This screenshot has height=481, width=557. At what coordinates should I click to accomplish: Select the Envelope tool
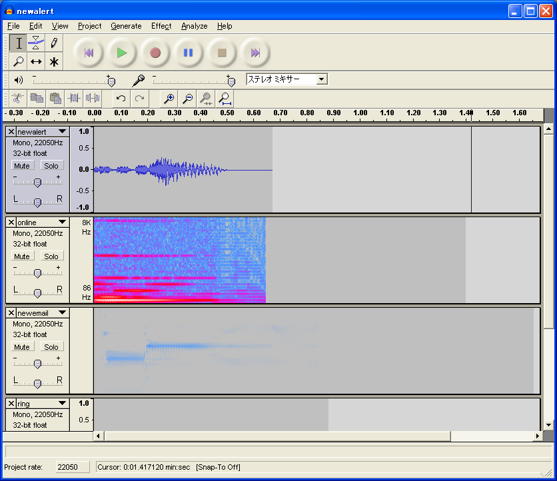36,43
